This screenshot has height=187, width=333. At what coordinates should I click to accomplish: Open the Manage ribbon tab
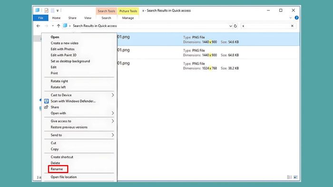point(128,18)
